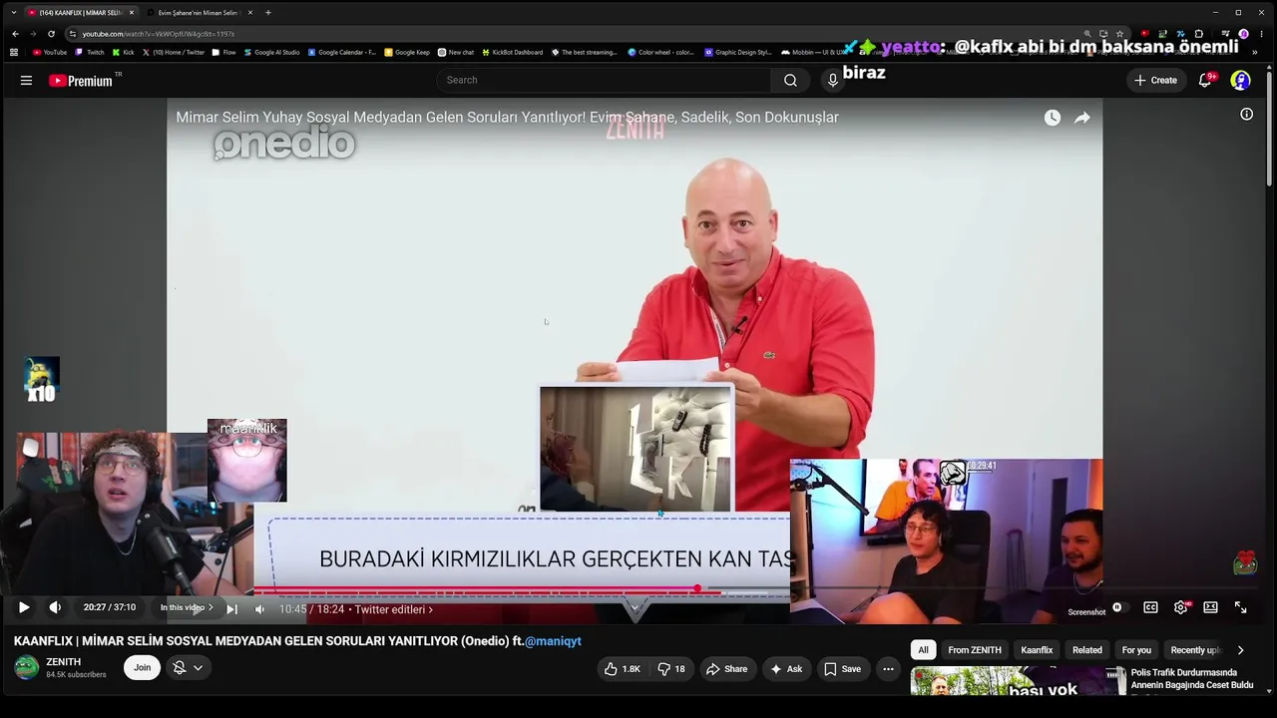Image resolution: width=1277 pixels, height=718 pixels.
Task: Click the share arrow on embedded video
Action: point(1082,118)
